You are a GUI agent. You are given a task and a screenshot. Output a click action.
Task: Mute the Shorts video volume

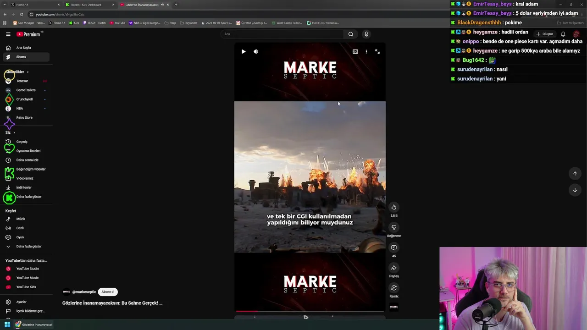[256, 52]
